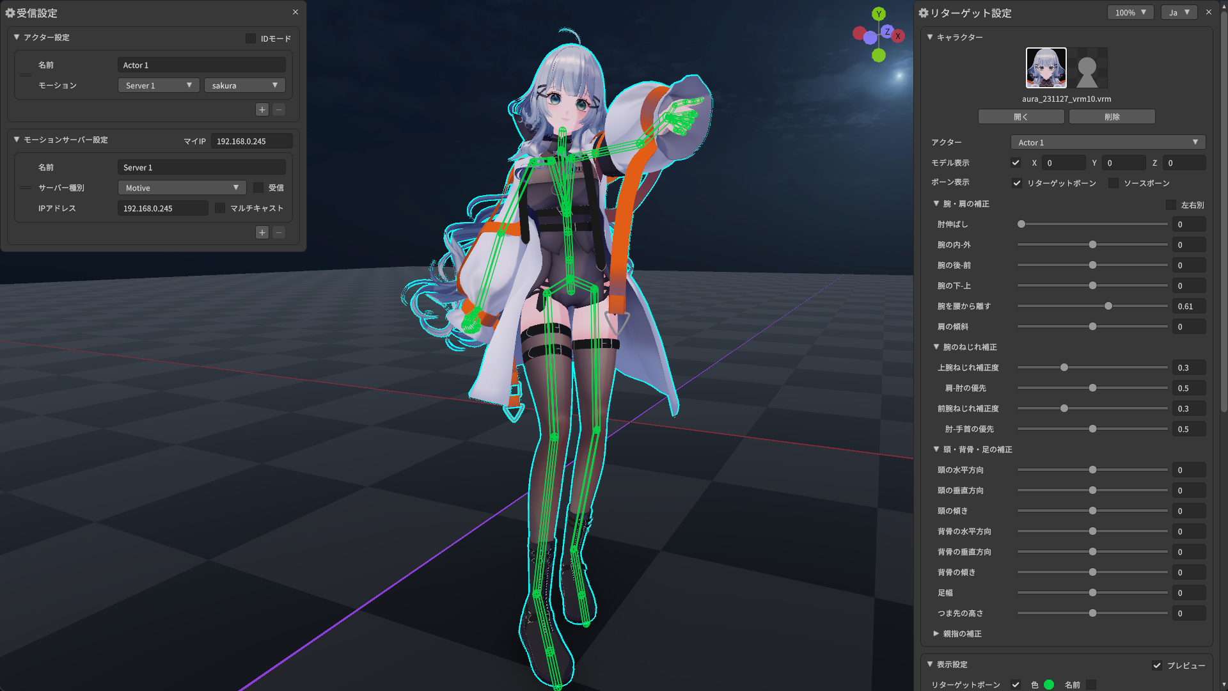The width and height of the screenshot is (1228, 691).
Task: Enable the IDモード checkbox
Action: pos(251,38)
